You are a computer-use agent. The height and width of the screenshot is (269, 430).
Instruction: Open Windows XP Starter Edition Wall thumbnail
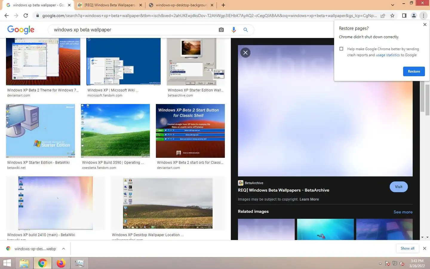pyautogui.click(x=196, y=62)
